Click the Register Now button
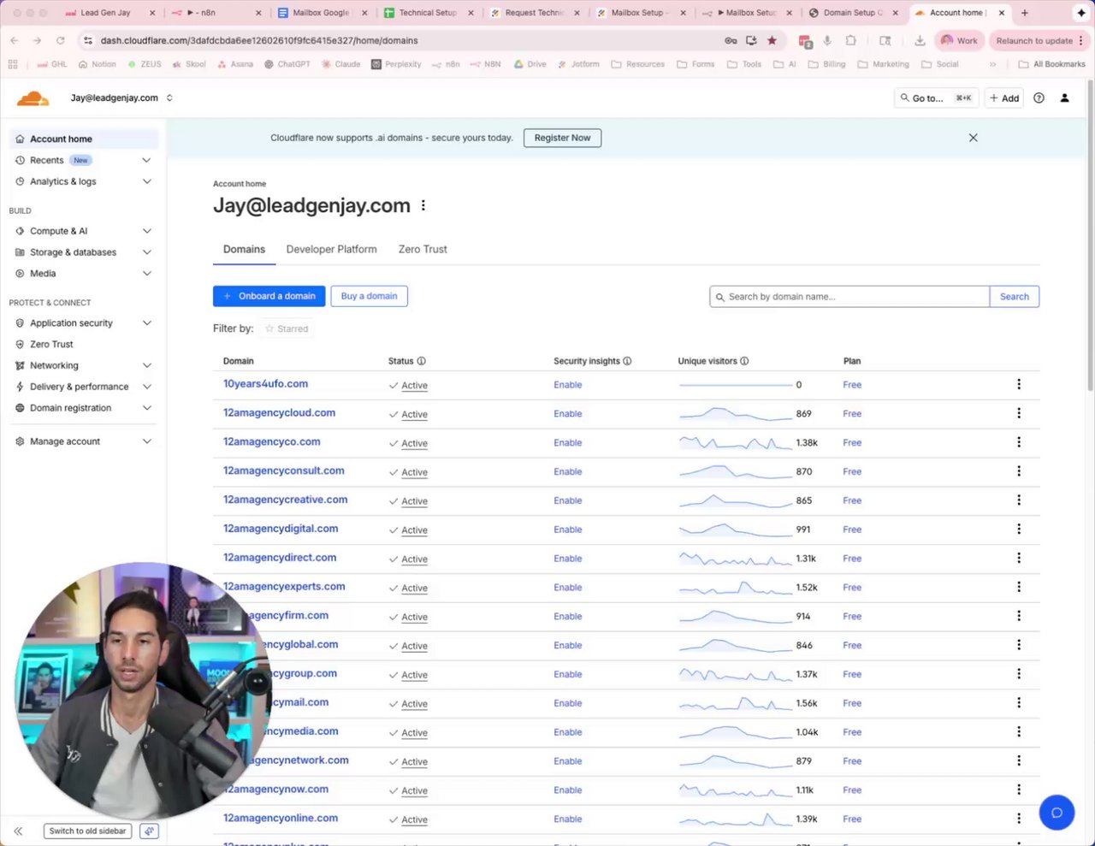Screen dimensions: 1095x846 point(562,138)
